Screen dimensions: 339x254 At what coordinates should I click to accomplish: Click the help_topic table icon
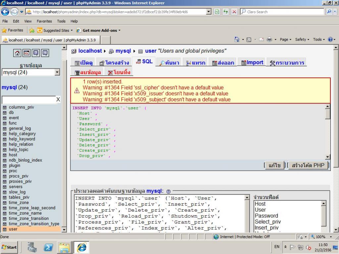[x=5, y=150]
